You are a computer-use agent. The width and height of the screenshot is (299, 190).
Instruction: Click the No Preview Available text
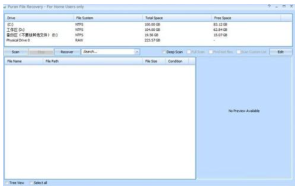click(x=244, y=111)
